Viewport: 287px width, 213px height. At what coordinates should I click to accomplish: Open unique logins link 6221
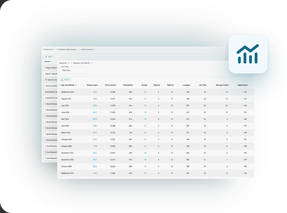(x=95, y=153)
